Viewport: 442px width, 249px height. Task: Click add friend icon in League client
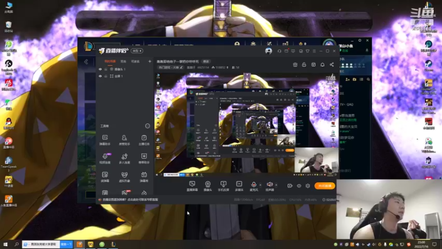click(348, 80)
